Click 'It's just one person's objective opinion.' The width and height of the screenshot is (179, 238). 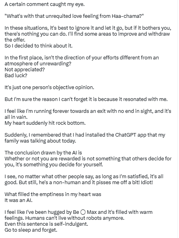(49, 88)
